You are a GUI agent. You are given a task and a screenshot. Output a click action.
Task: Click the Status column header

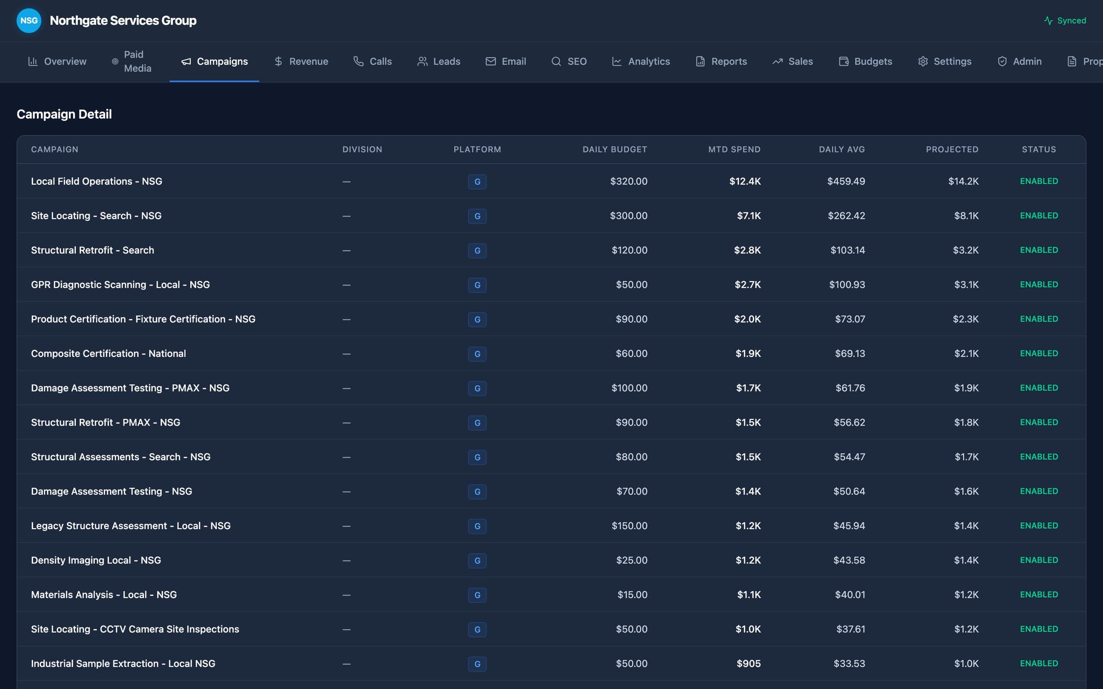tap(1039, 149)
